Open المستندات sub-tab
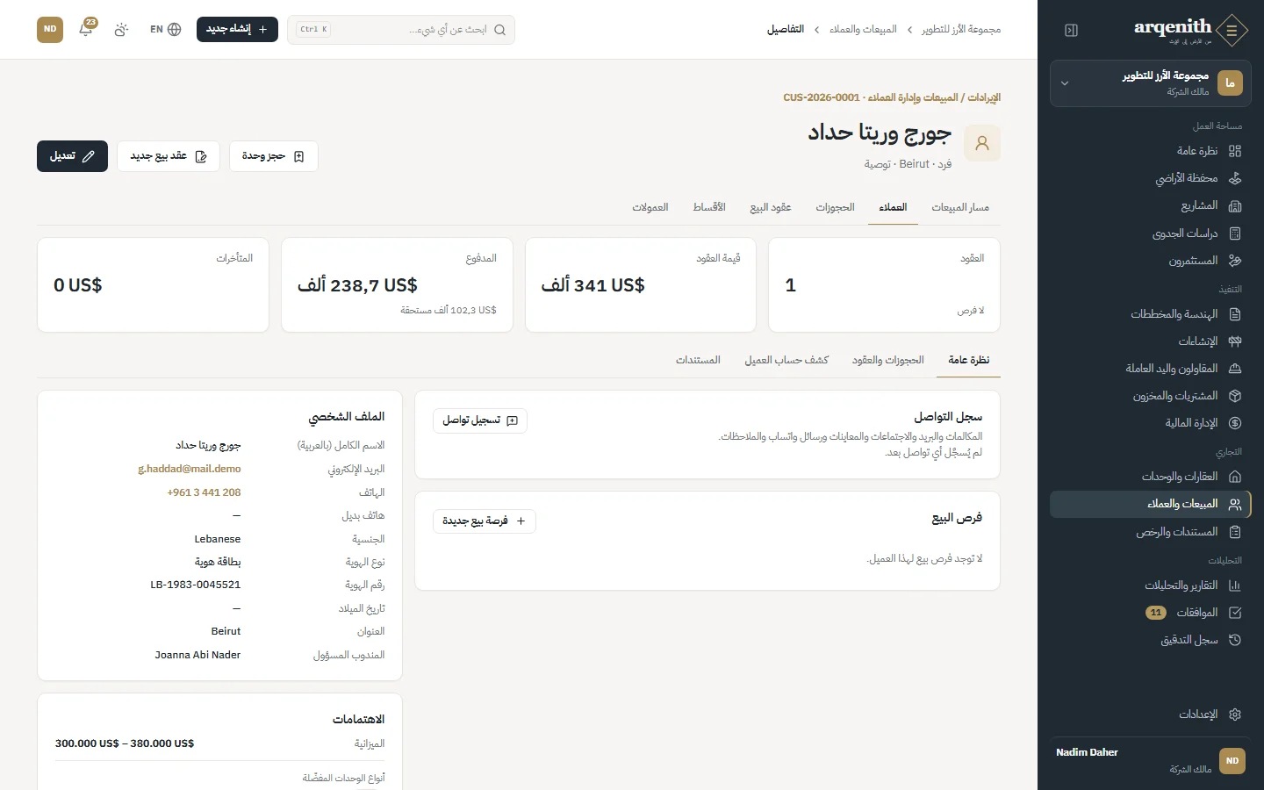 [x=698, y=361]
